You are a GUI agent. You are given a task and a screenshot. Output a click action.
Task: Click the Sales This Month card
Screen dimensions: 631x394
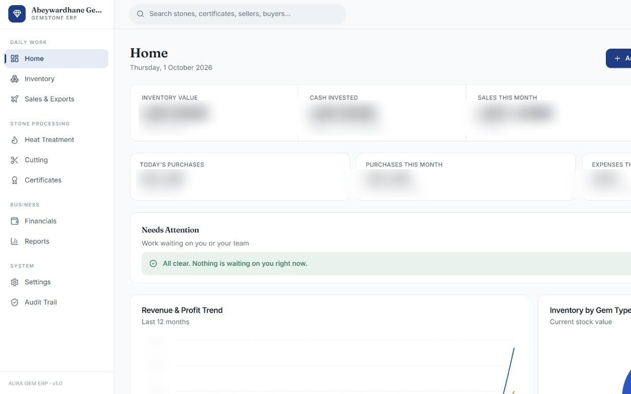548,113
